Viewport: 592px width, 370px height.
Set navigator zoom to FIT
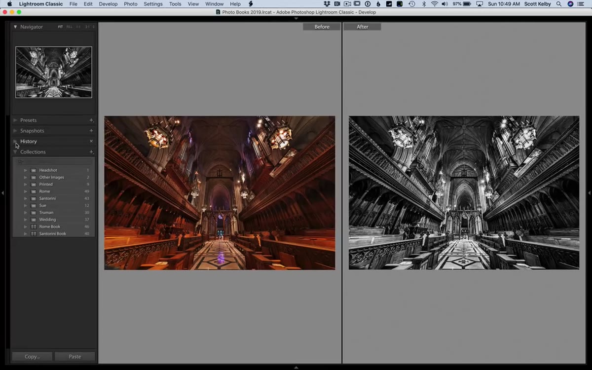tap(61, 27)
